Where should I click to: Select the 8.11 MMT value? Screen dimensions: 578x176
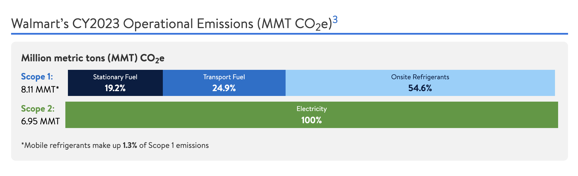pyautogui.click(x=38, y=90)
